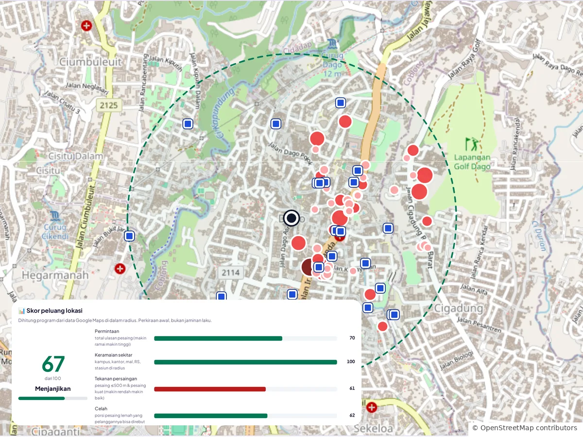Viewport: 583px width, 437px height.
Task: Click the golf flag icon at Lapangan Golf Dago
Action: click(471, 144)
